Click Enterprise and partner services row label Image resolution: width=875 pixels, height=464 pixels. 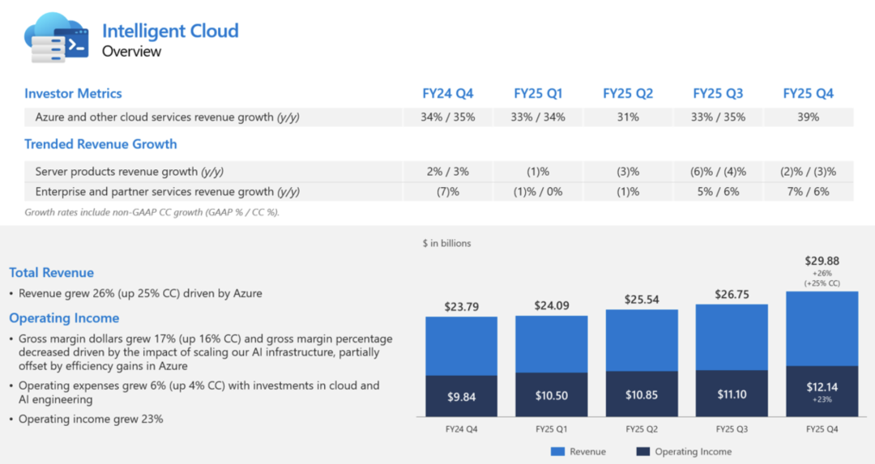tap(167, 192)
